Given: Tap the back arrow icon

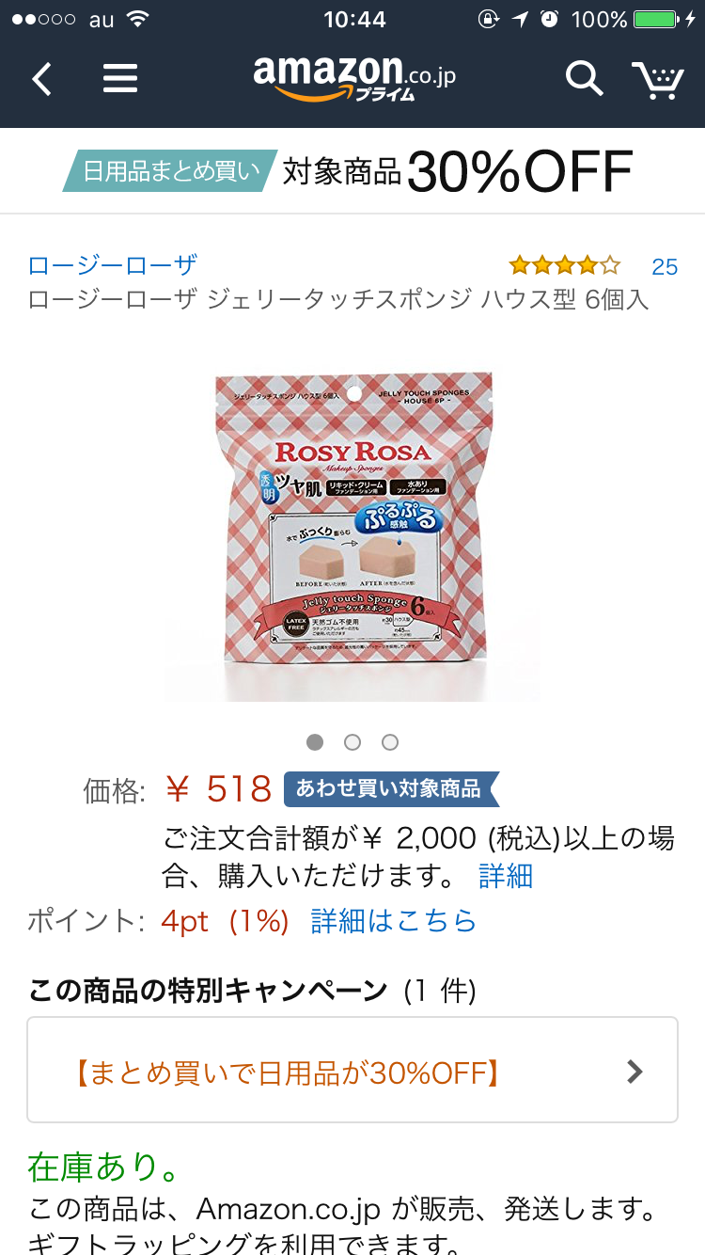Looking at the screenshot, I should coord(41,79).
